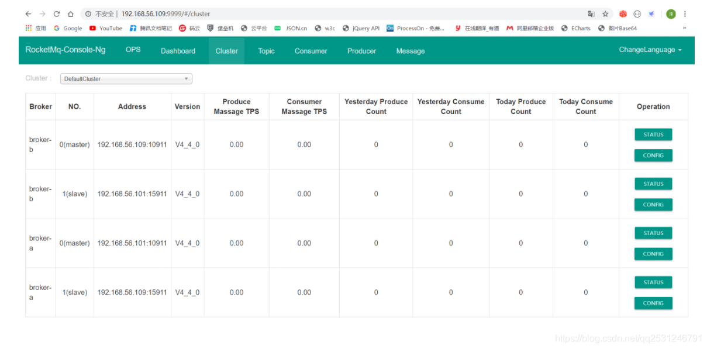Image resolution: width=707 pixels, height=349 pixels.
Task: Click address 192.168.56.101:15911
Action: [132, 194]
